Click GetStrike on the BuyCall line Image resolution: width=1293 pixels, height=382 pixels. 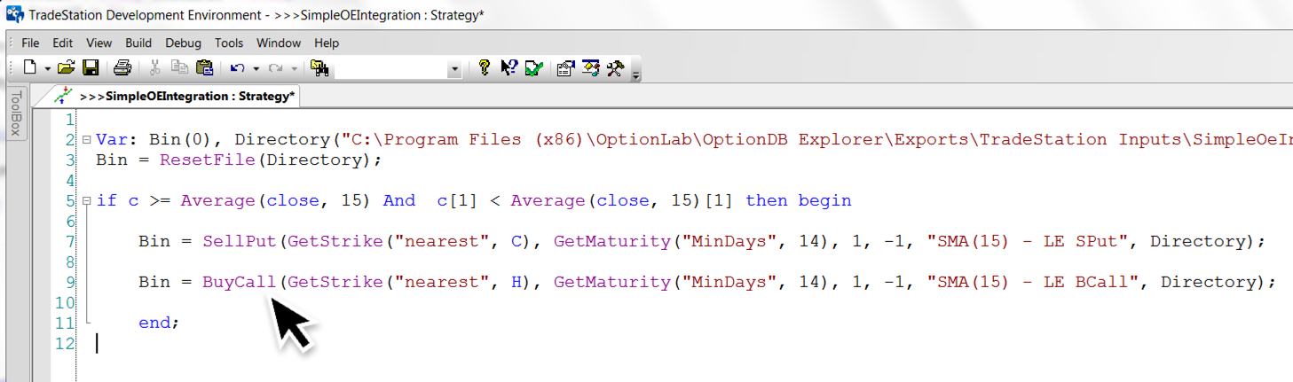(x=334, y=282)
